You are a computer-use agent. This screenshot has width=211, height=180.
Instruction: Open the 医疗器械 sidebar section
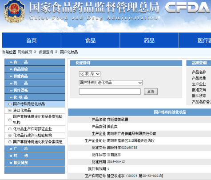tap(35, 90)
